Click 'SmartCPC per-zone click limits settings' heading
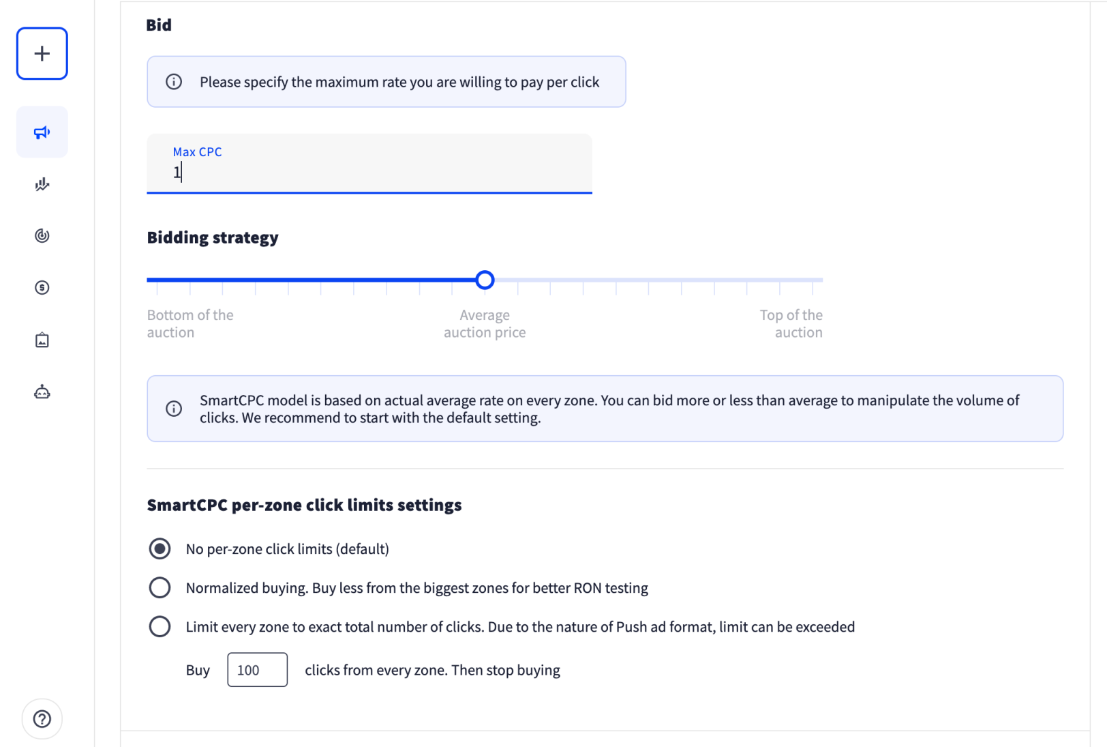This screenshot has height=747, width=1107. click(x=305, y=506)
